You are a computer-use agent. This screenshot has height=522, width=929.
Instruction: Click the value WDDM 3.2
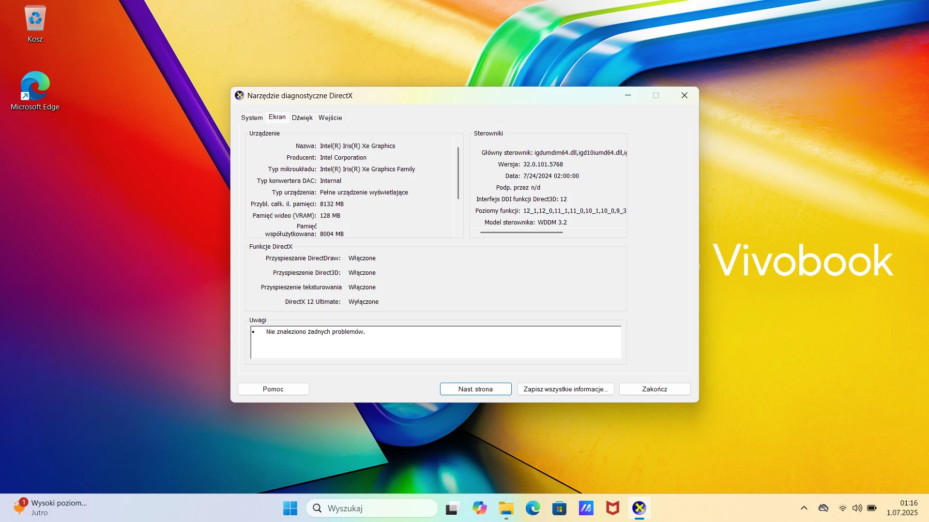point(552,222)
